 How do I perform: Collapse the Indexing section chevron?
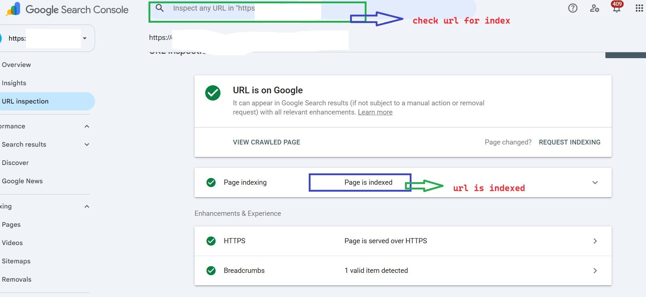[x=87, y=206]
